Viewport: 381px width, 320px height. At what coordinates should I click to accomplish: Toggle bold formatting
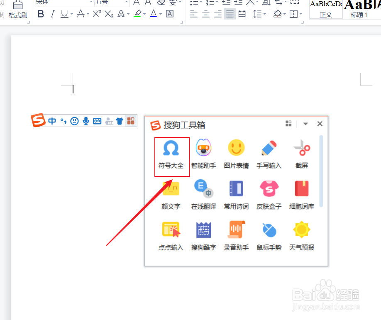pos(41,14)
